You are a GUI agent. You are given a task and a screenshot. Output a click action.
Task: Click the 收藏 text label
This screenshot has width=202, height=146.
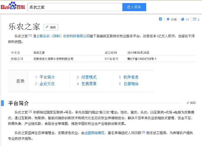174,20
